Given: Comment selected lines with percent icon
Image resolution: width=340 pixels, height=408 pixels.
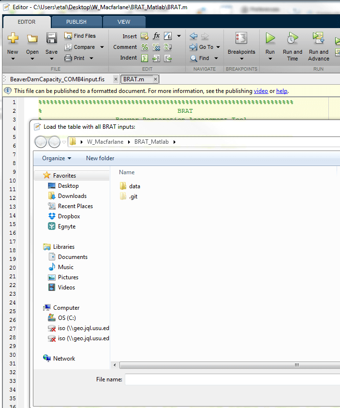Looking at the screenshot, I should [145, 47].
